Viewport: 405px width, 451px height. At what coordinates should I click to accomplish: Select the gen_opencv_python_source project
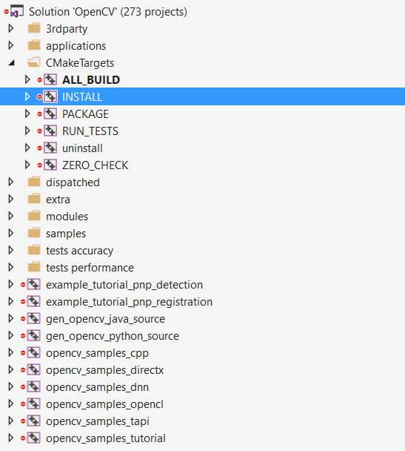click(x=113, y=336)
